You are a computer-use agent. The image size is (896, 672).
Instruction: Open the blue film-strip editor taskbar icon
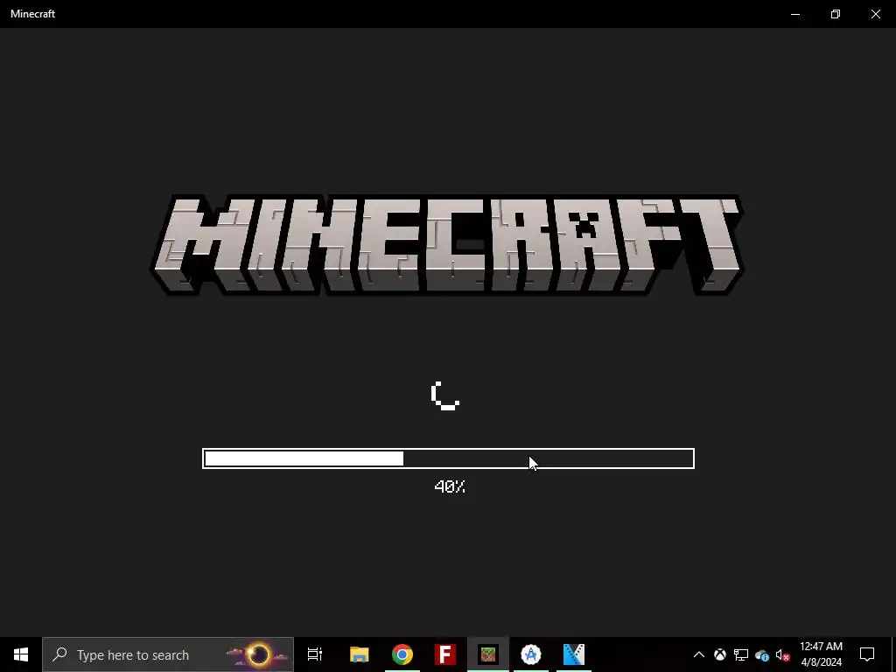click(x=574, y=654)
